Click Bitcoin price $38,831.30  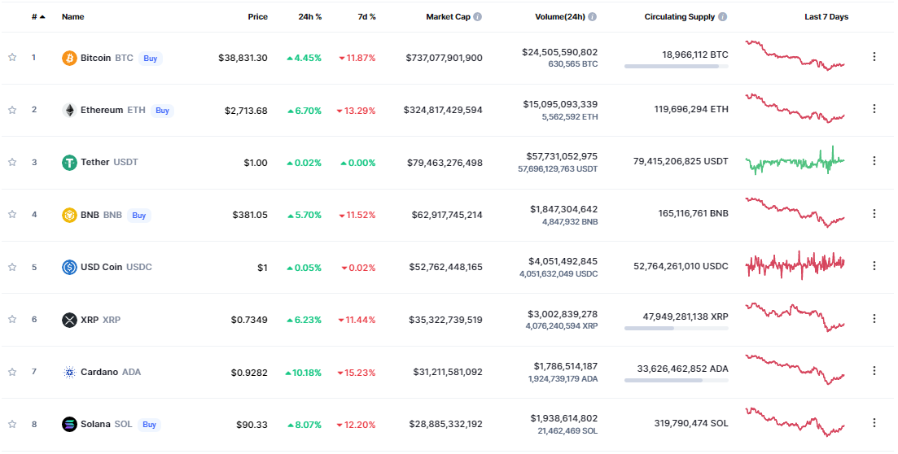[x=243, y=58]
